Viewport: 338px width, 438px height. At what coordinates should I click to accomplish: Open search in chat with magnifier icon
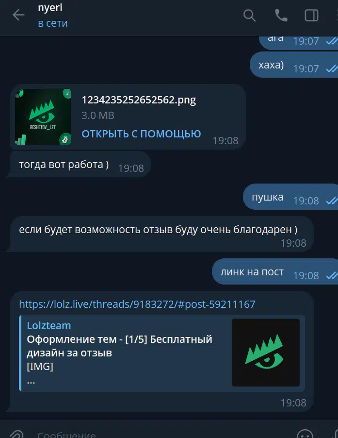pos(249,15)
